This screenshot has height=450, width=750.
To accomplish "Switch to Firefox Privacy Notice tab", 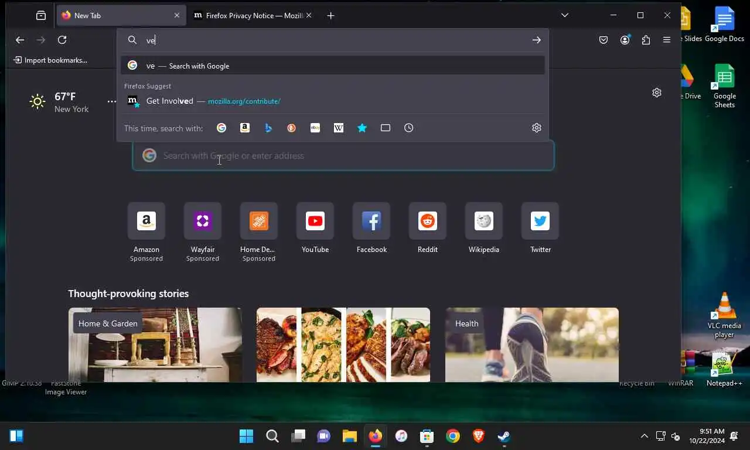I will tap(254, 16).
